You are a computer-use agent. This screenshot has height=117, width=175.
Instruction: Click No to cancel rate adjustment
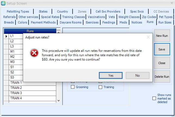point(137,76)
